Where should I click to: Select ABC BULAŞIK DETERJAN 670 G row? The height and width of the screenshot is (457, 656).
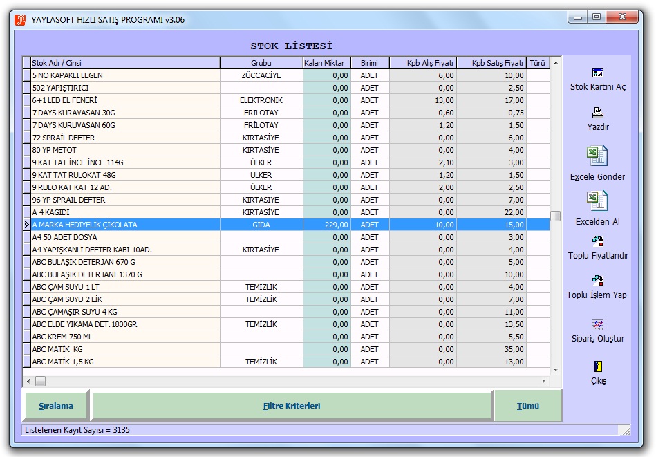(286, 262)
